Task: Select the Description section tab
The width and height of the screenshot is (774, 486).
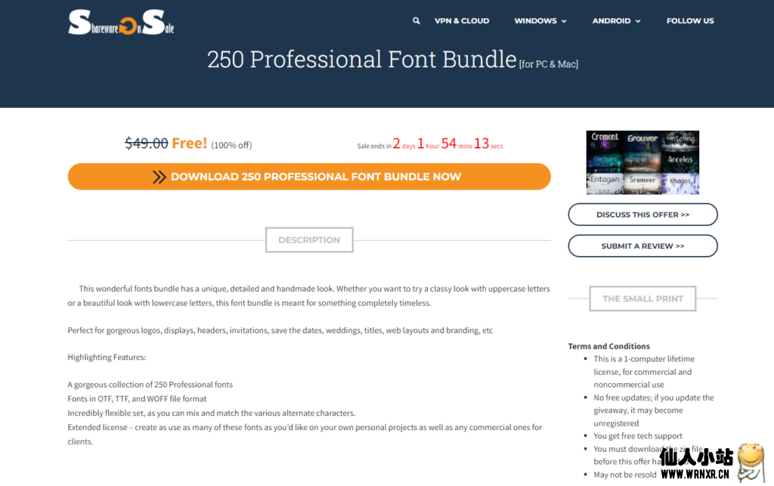Action: tap(309, 240)
